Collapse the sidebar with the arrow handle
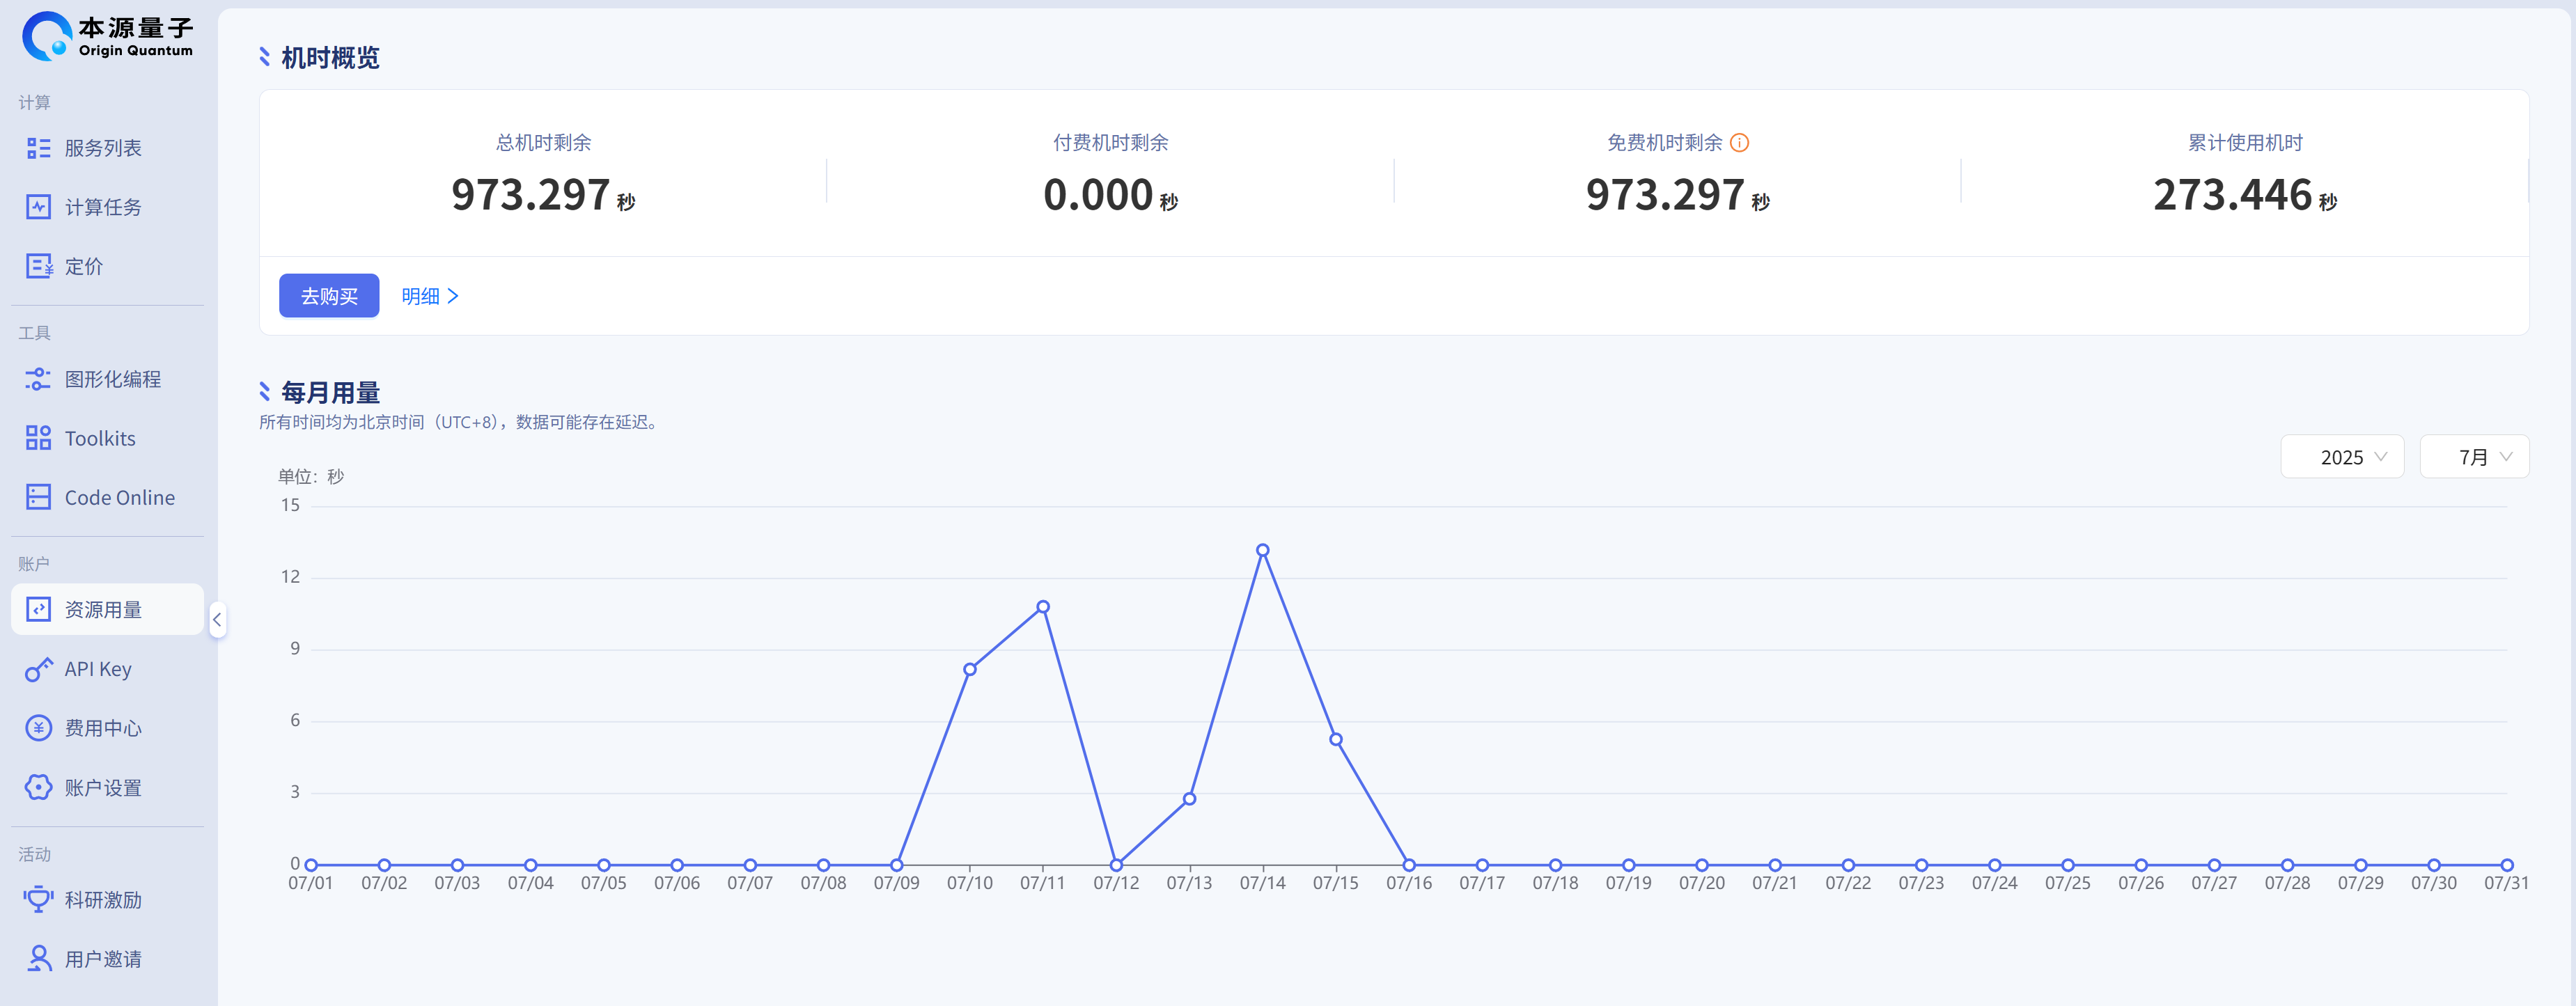The image size is (2576, 1006). pos(217,620)
